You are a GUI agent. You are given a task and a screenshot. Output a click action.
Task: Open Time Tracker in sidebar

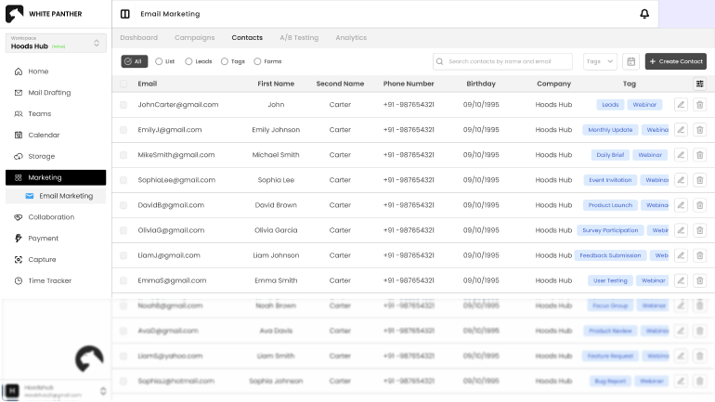pos(49,280)
